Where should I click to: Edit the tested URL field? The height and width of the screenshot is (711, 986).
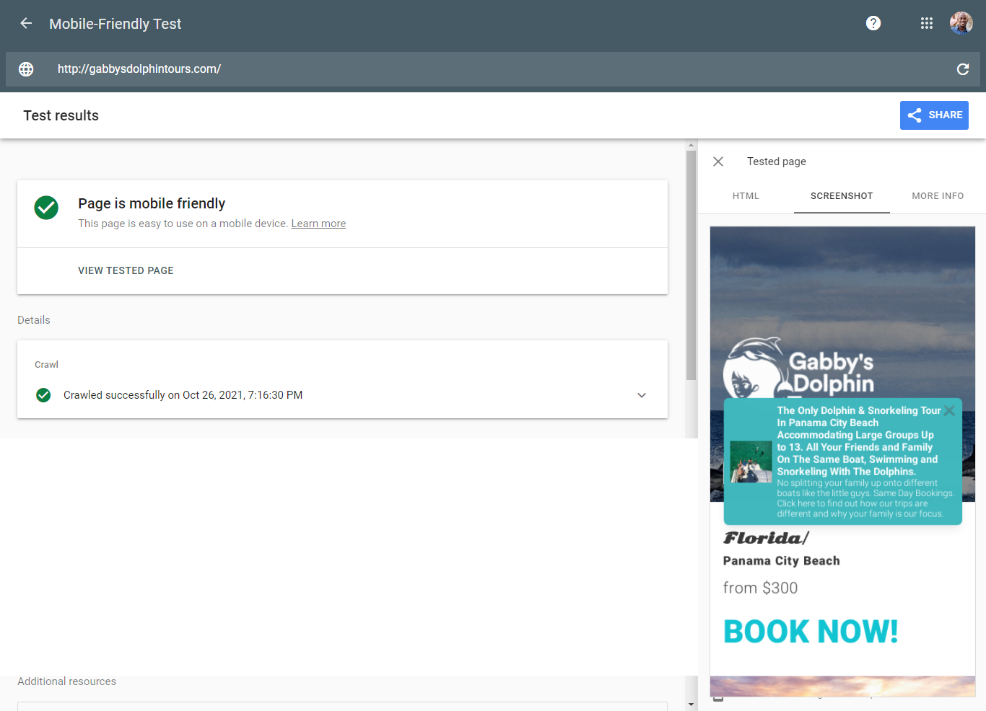[x=493, y=69]
